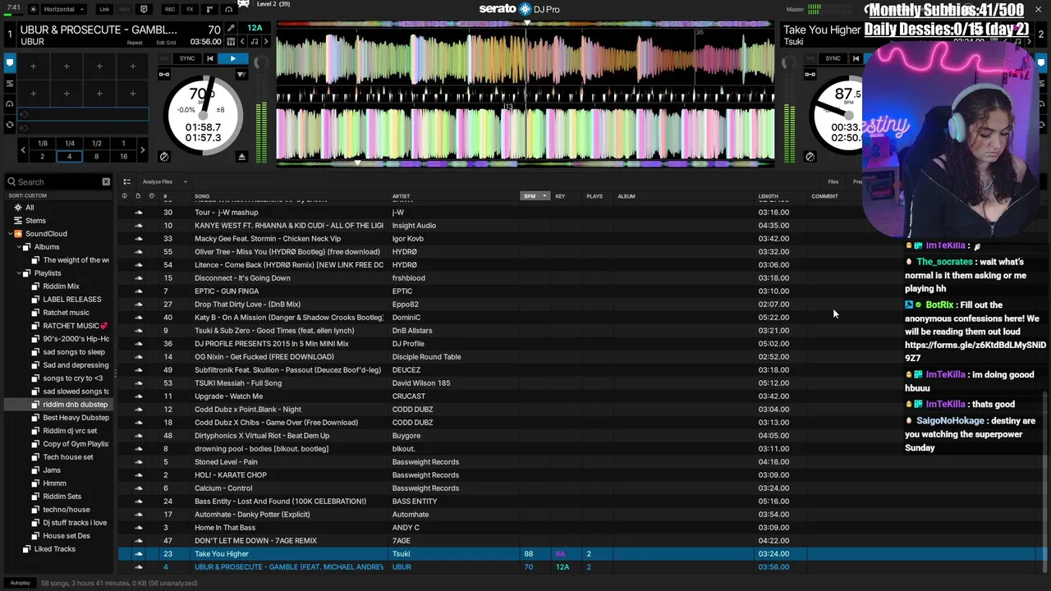Shift key up arrow on deck 1
The width and height of the screenshot is (1051, 591).
coord(266,42)
